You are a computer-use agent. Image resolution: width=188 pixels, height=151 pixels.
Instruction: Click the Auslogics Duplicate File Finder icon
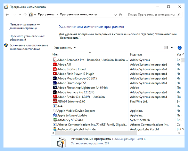pos(55,129)
